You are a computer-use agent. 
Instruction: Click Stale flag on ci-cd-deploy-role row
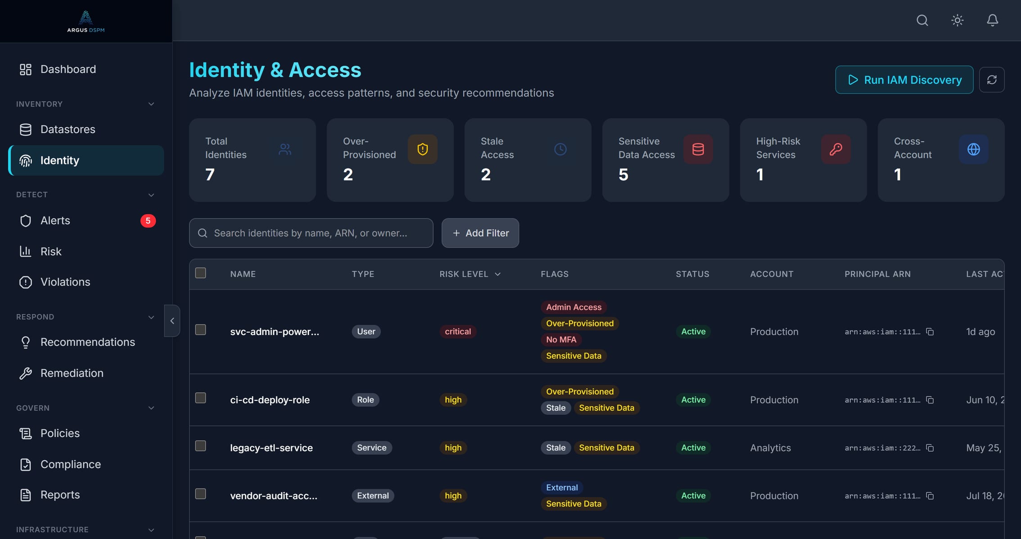coord(556,408)
